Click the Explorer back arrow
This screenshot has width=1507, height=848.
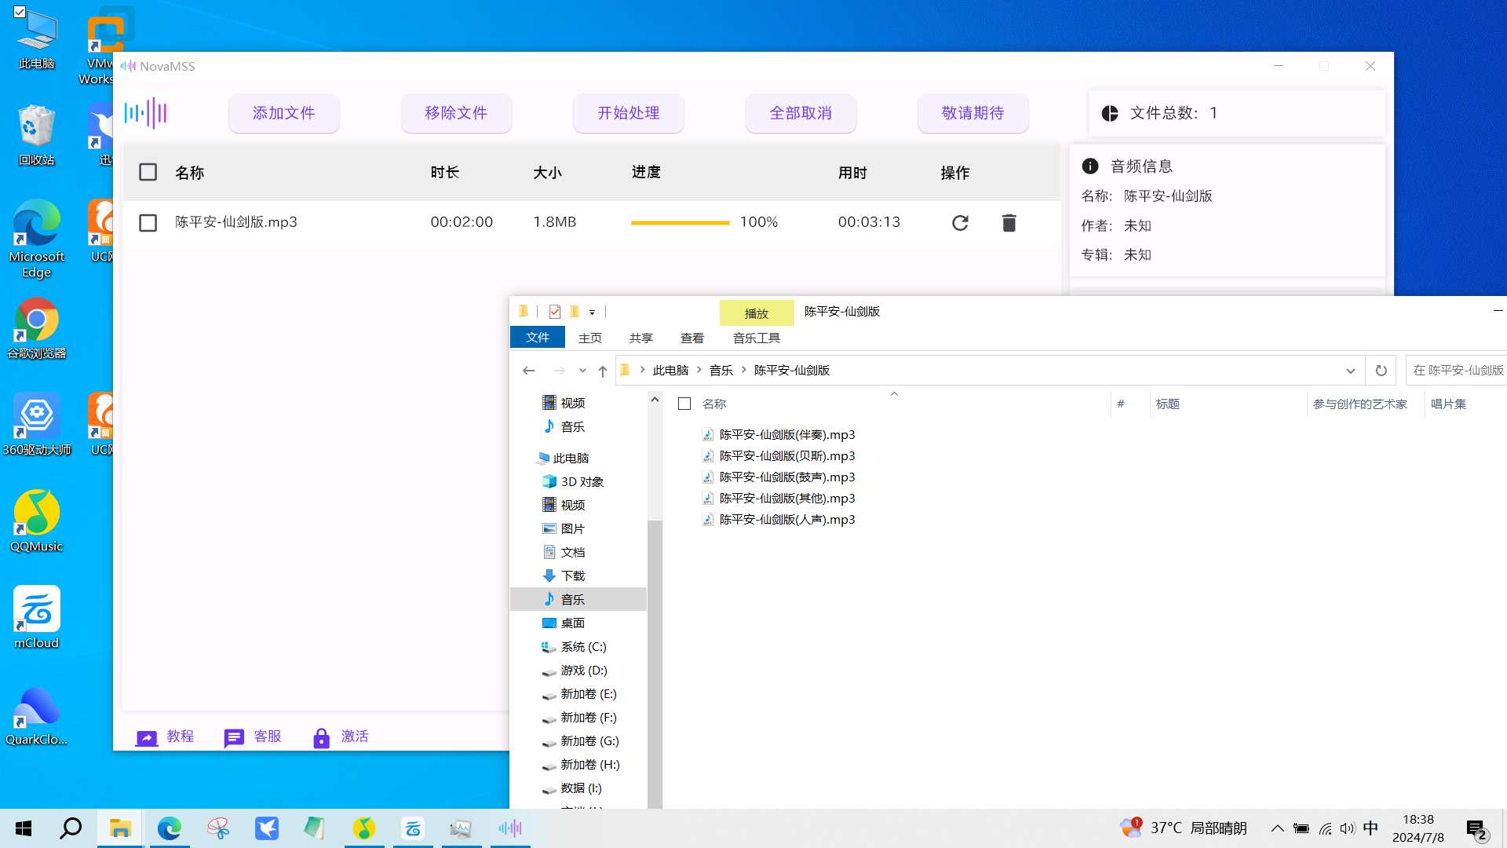(528, 371)
